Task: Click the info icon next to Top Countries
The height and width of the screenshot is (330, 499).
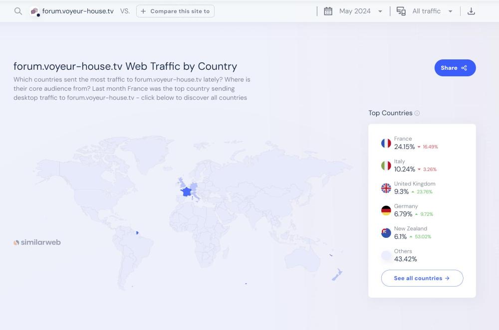Action: pyautogui.click(x=417, y=113)
